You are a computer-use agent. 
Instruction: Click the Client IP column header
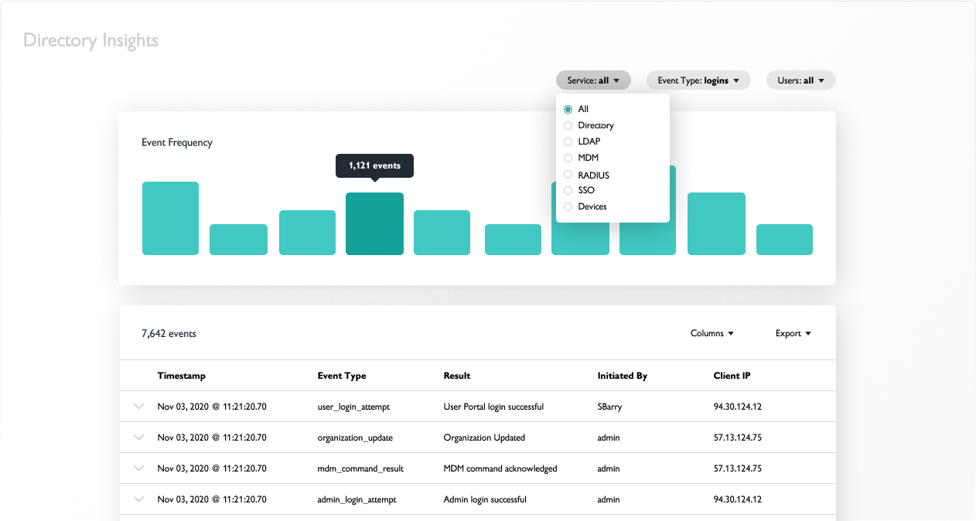pos(732,376)
